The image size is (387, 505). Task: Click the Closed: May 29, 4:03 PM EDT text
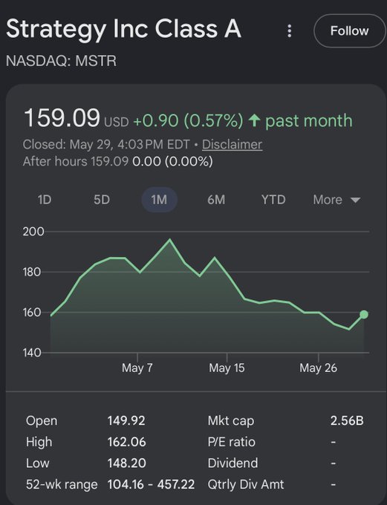coord(106,144)
